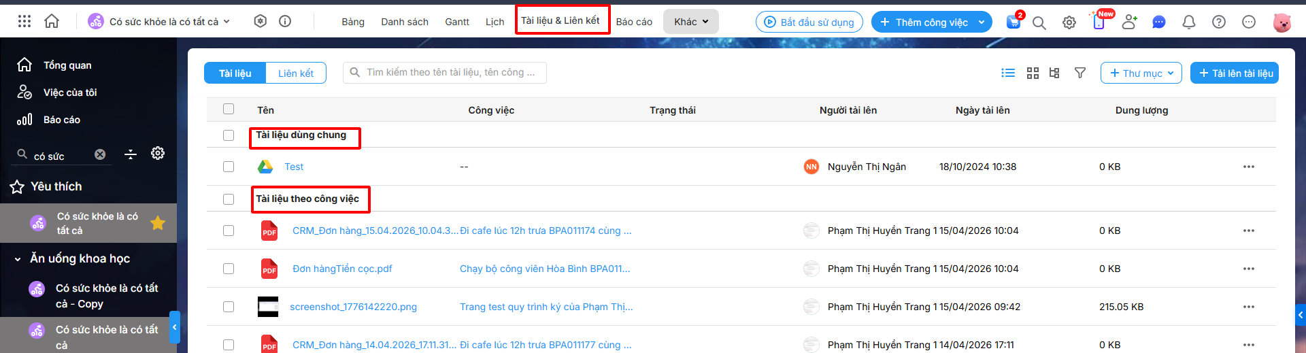
Task: Open the Khác dropdown tab
Action: [691, 22]
